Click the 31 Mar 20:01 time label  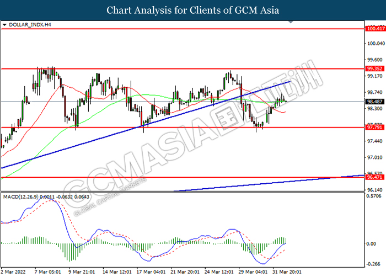pos(287,272)
